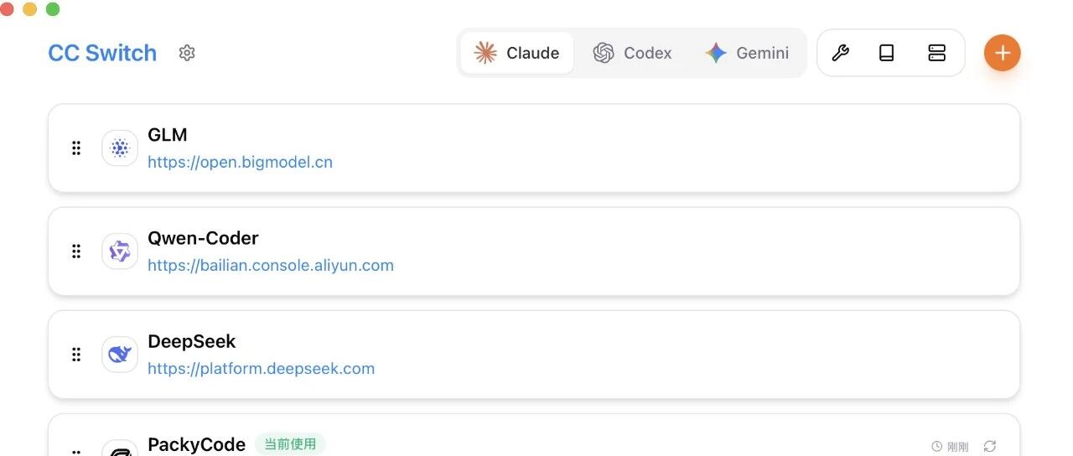Open the bailian.console.aliyun.com link

[271, 265]
